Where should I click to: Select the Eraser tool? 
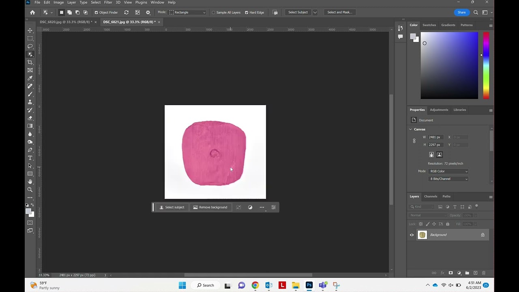[x=30, y=118]
